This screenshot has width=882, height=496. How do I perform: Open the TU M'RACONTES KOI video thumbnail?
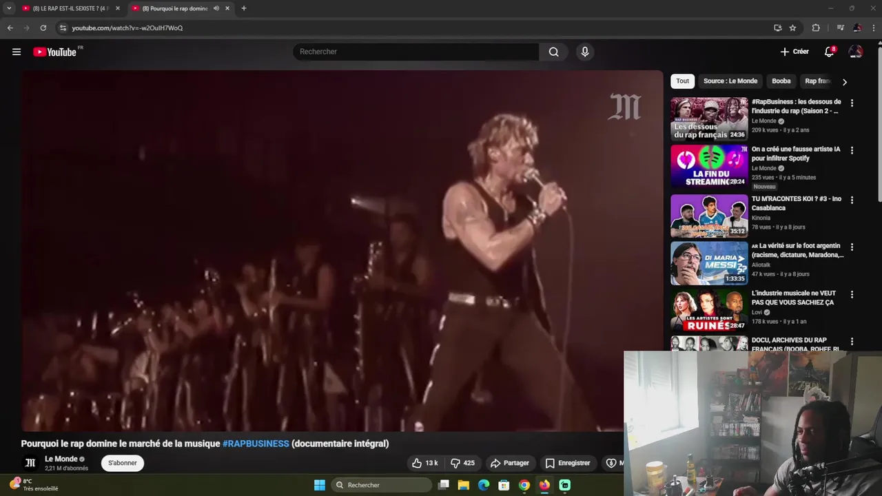click(x=709, y=216)
